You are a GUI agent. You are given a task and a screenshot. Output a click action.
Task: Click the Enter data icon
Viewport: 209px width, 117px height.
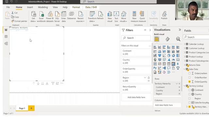[x=64, y=14]
